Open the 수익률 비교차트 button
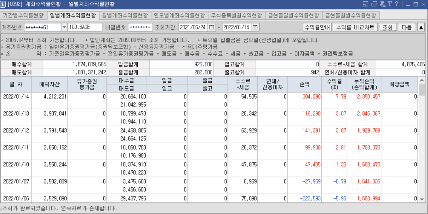Viewport: 428px width, 214px height. tap(355, 27)
